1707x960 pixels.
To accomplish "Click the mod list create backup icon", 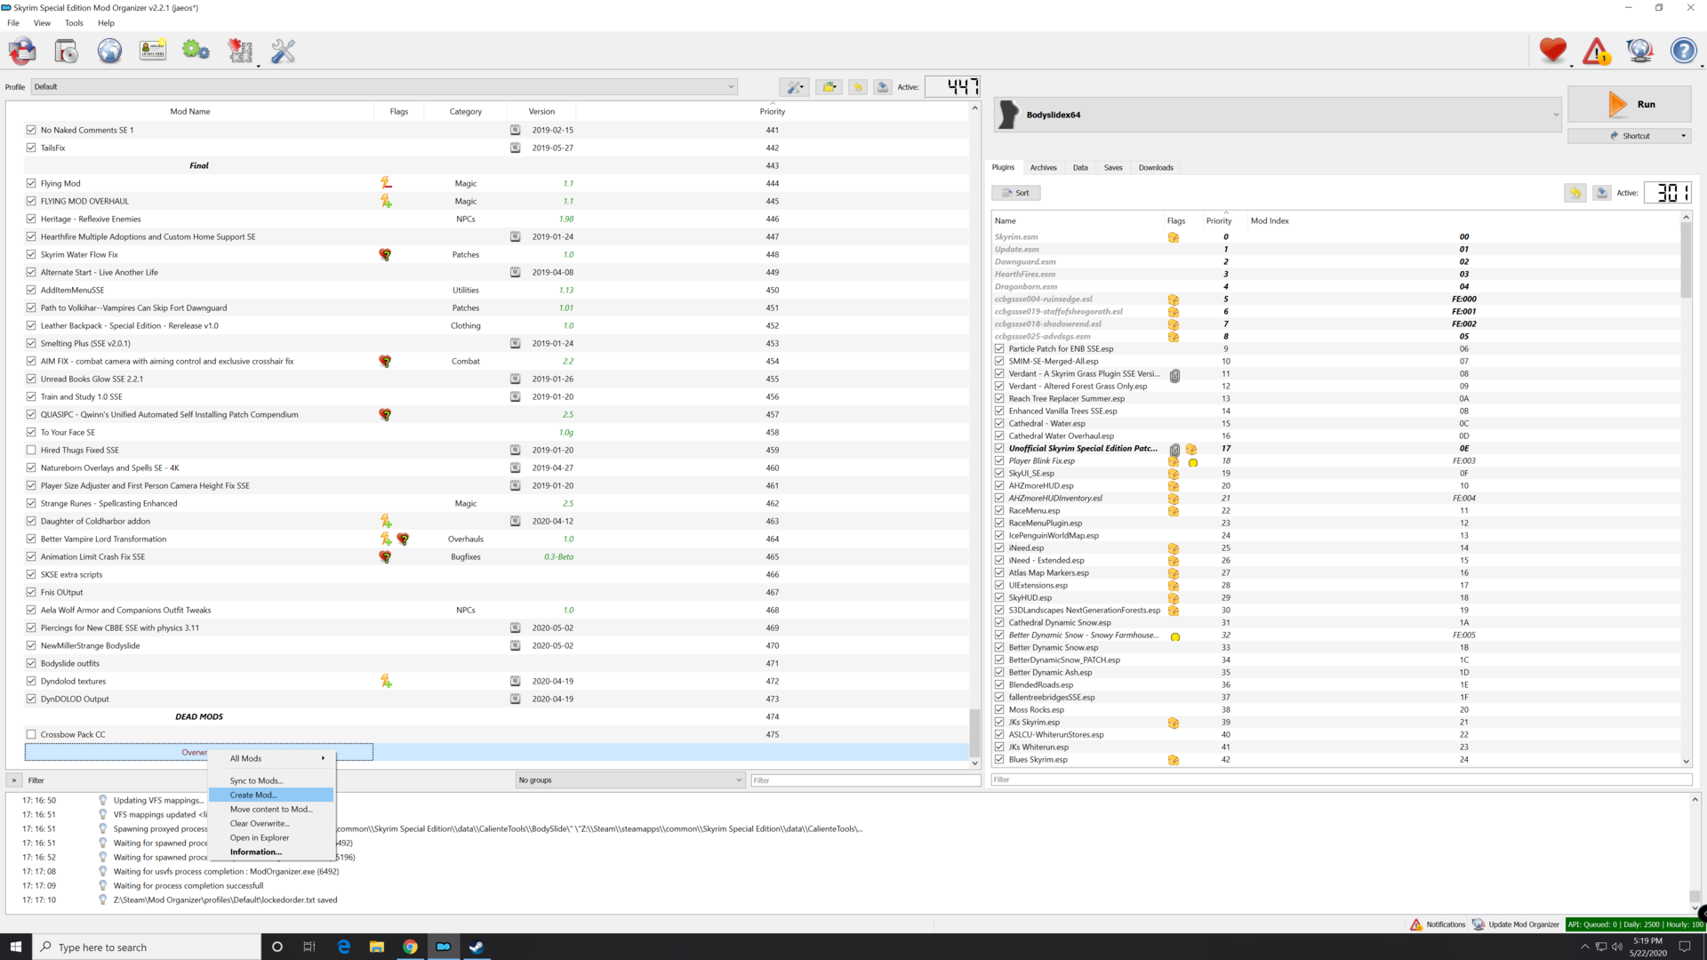I will [883, 87].
